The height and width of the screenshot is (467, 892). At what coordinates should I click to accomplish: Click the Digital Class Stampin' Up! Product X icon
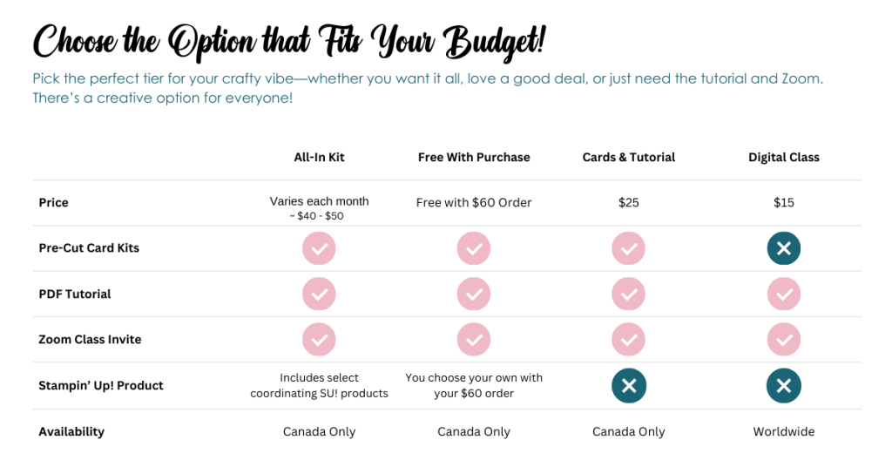point(784,386)
